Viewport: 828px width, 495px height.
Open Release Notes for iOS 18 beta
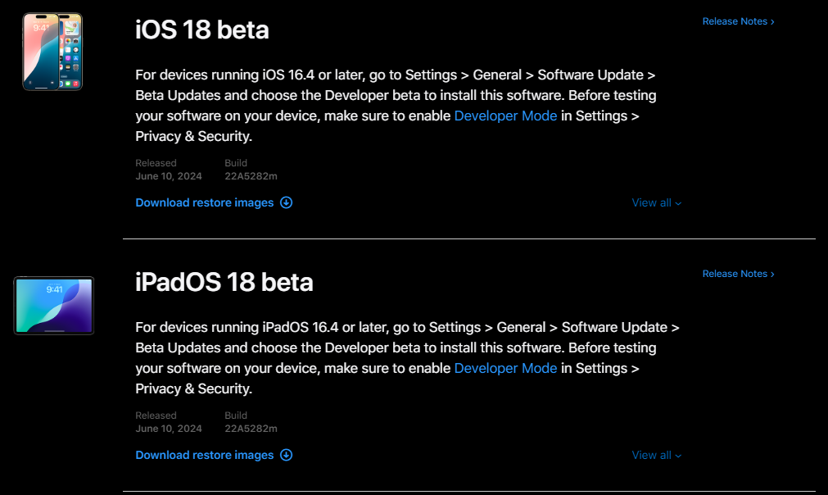point(735,21)
